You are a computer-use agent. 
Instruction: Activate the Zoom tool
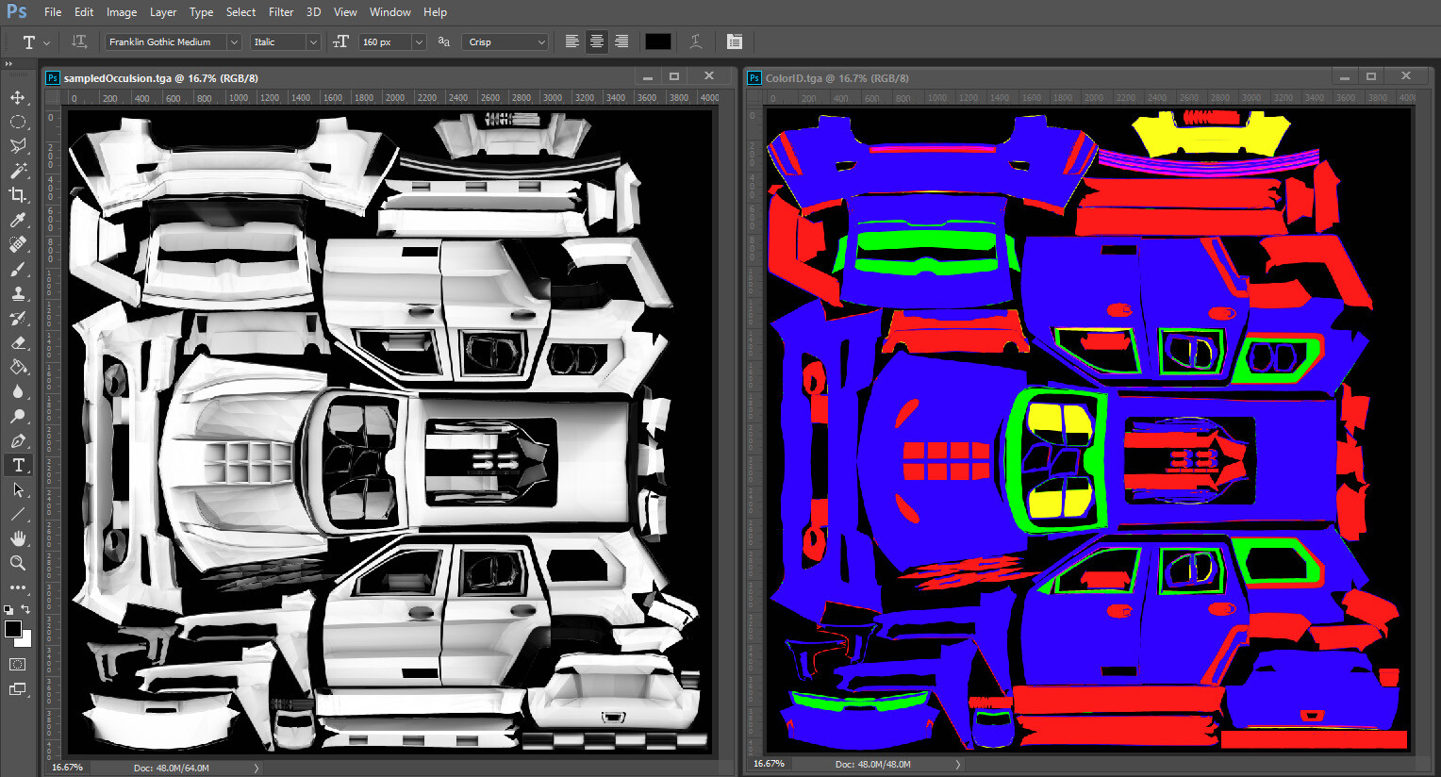coord(19,563)
